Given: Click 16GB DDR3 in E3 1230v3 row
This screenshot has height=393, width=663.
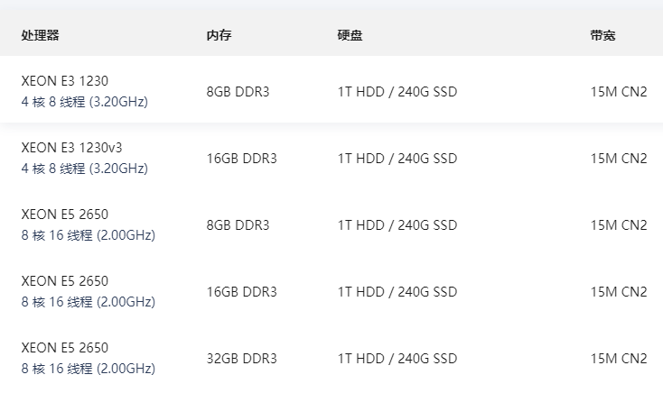Looking at the screenshot, I should (241, 159).
